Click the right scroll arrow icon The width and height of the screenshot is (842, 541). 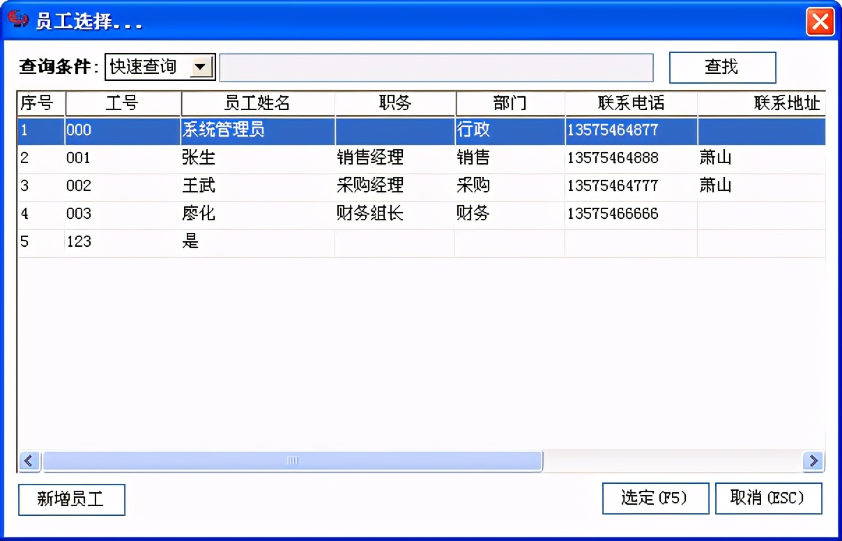coord(813,461)
